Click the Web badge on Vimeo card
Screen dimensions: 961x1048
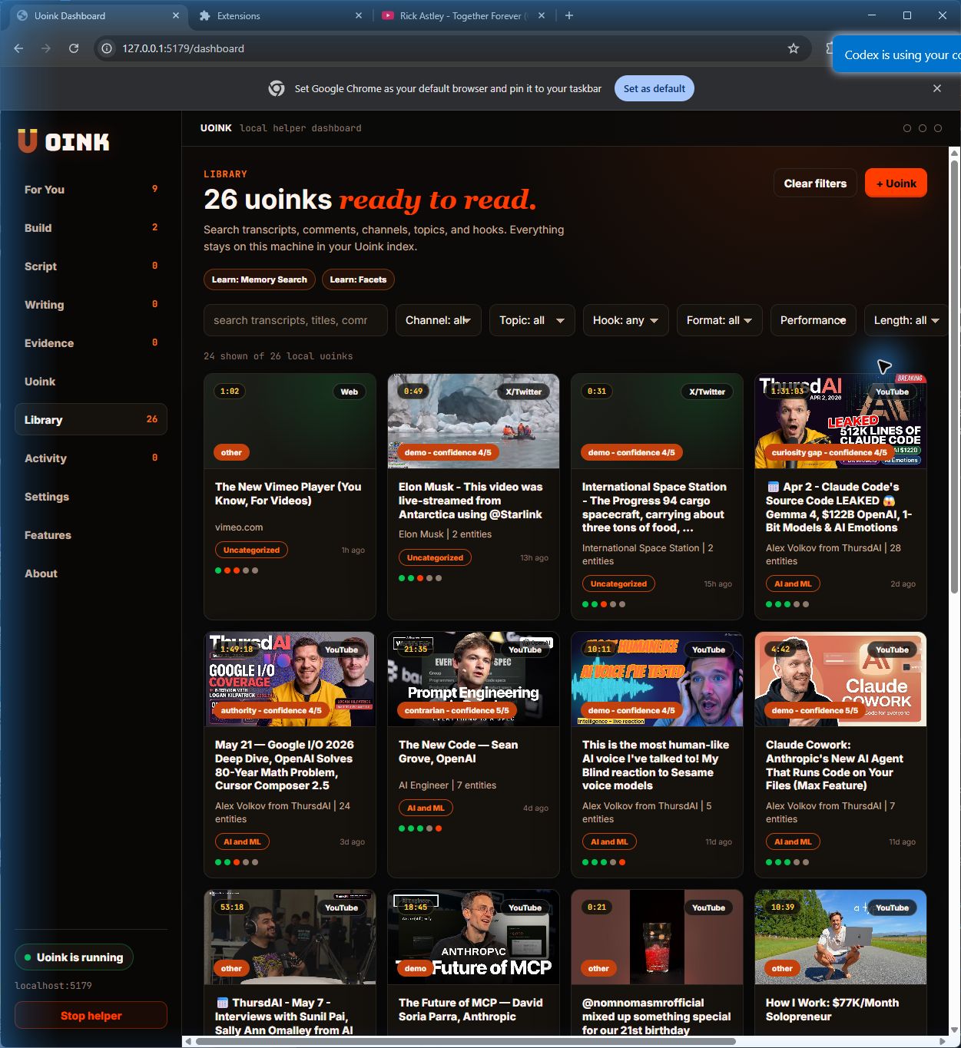[x=349, y=392]
